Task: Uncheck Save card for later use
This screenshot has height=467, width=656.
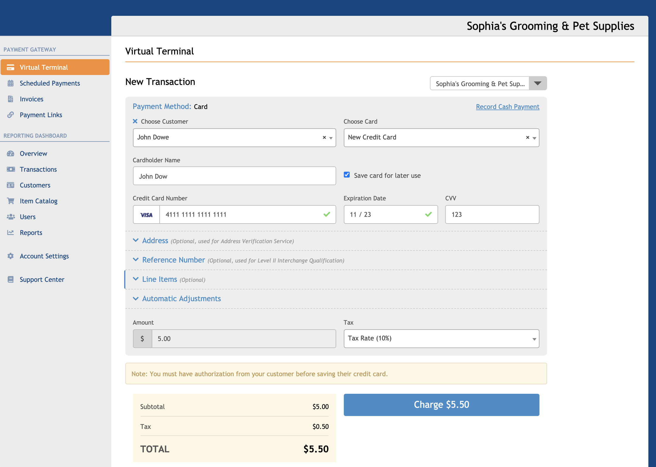Action: [x=347, y=175]
